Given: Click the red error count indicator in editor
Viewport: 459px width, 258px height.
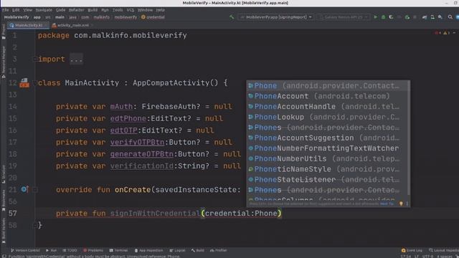Looking at the screenshot, I should tap(437, 33).
